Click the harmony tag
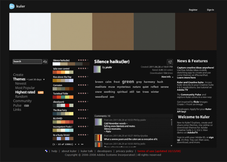The width and height of the screenshot is (227, 162). [149, 82]
